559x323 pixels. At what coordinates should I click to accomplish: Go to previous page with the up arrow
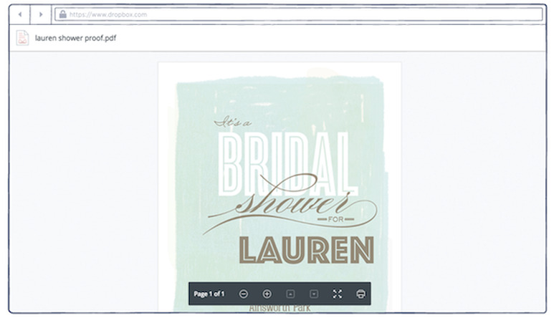click(x=290, y=294)
